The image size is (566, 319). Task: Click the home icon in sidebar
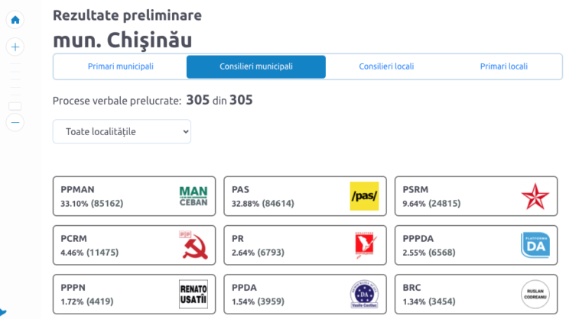[x=15, y=20]
